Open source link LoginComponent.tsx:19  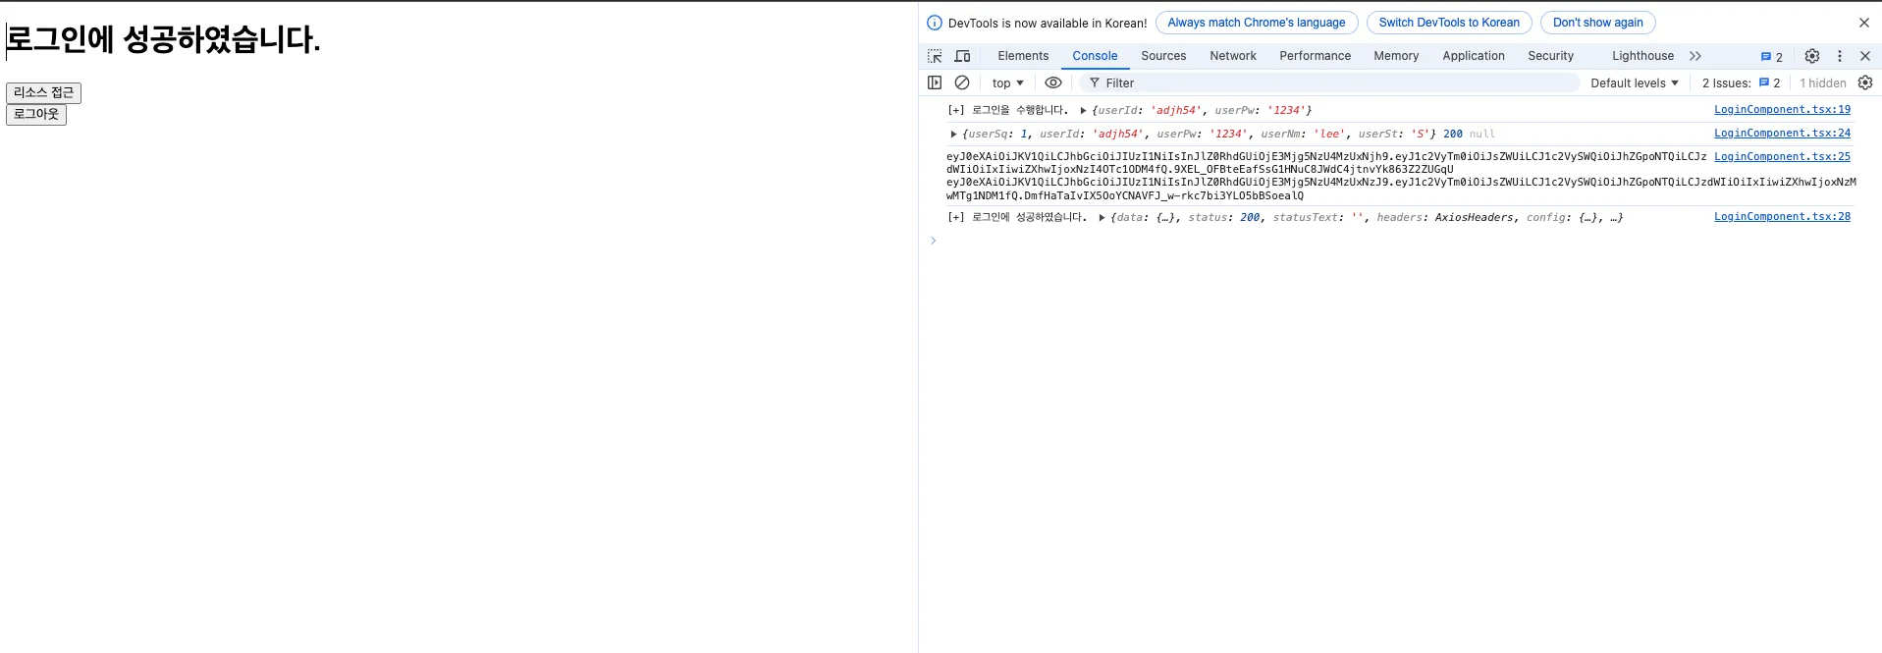tap(1782, 110)
